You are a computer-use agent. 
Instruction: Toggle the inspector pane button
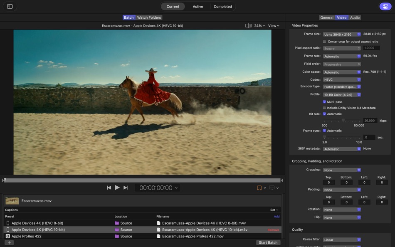point(385,7)
